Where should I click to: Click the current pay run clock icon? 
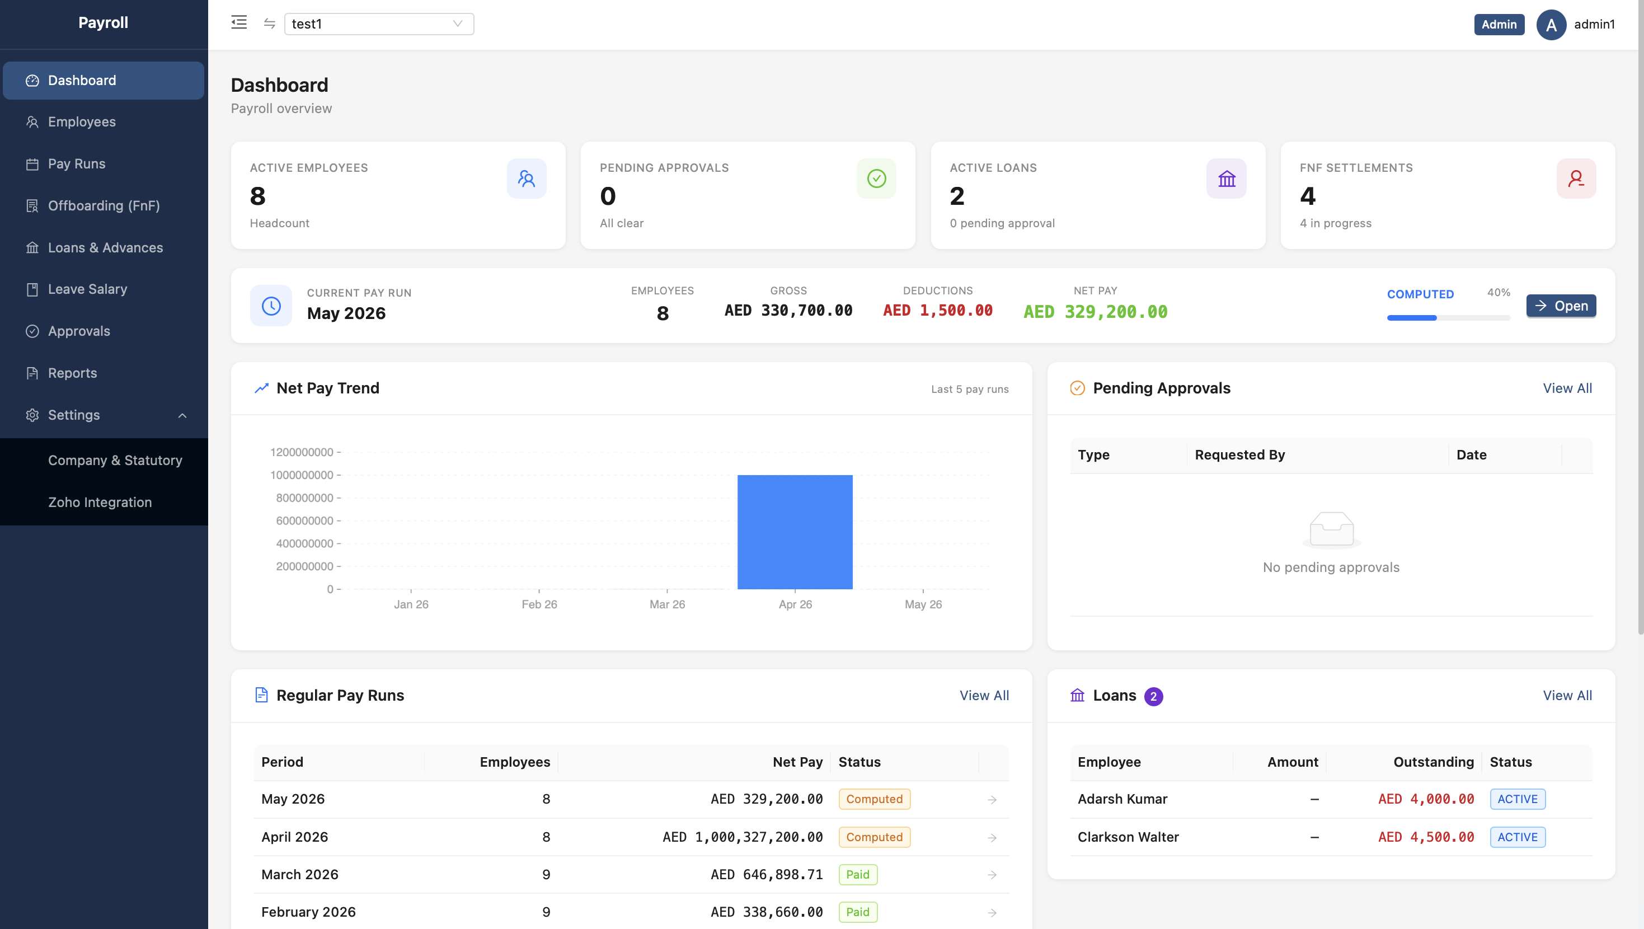(x=271, y=306)
